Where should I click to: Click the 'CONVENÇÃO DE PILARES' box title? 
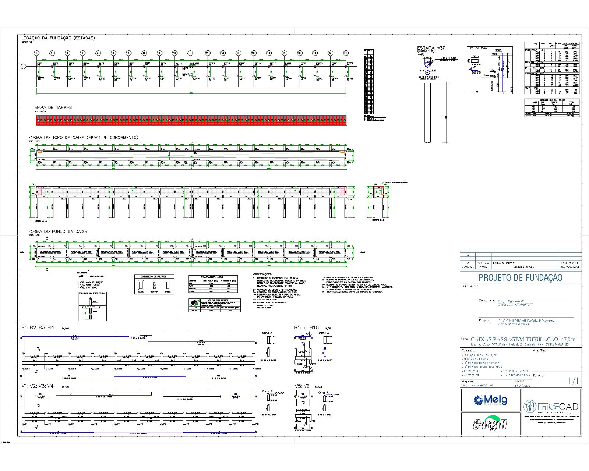pyautogui.click(x=154, y=276)
